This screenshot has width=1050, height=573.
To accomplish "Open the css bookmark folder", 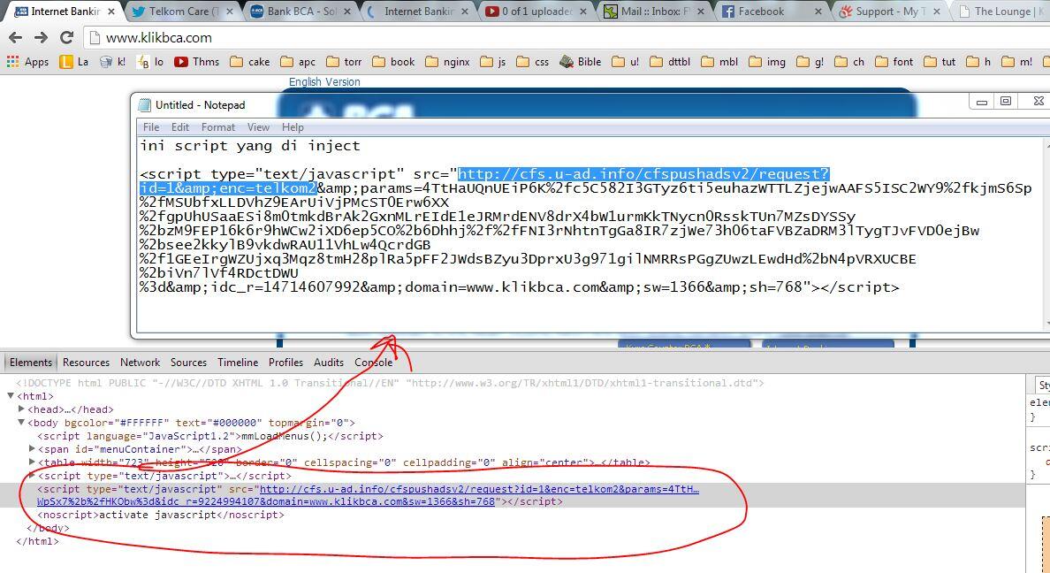I will tap(533, 62).
